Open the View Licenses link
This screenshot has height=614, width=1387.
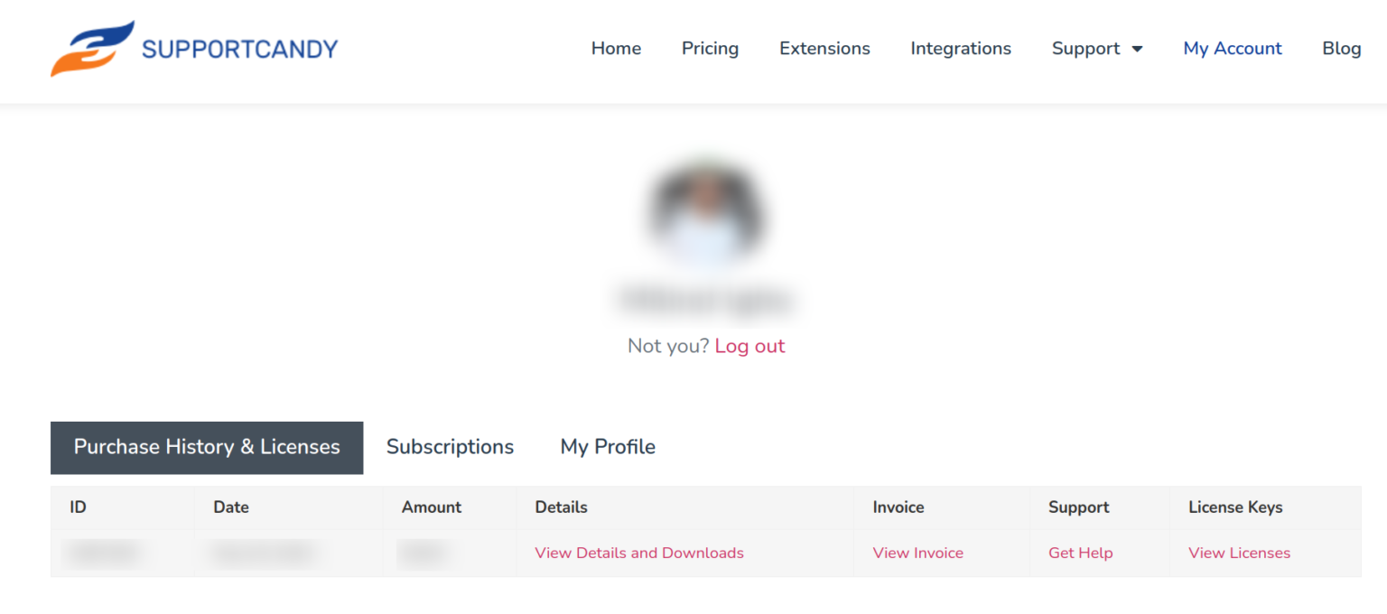pos(1239,553)
